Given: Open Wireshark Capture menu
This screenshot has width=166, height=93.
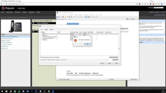Looking at the screenshot, I should [x=71, y=15].
